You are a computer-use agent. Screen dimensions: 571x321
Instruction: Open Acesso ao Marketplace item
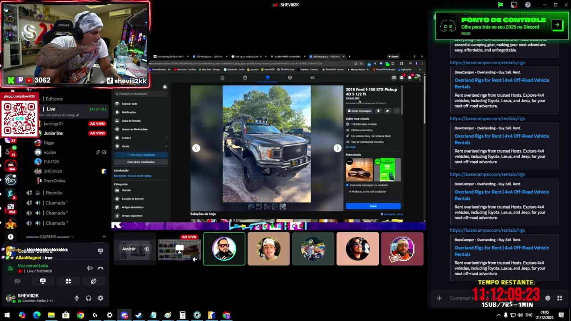click(x=141, y=129)
